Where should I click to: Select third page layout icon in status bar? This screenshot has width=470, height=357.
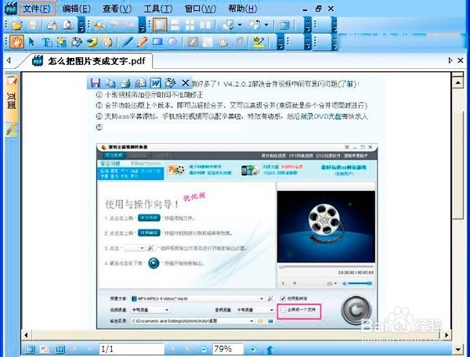[60, 349]
